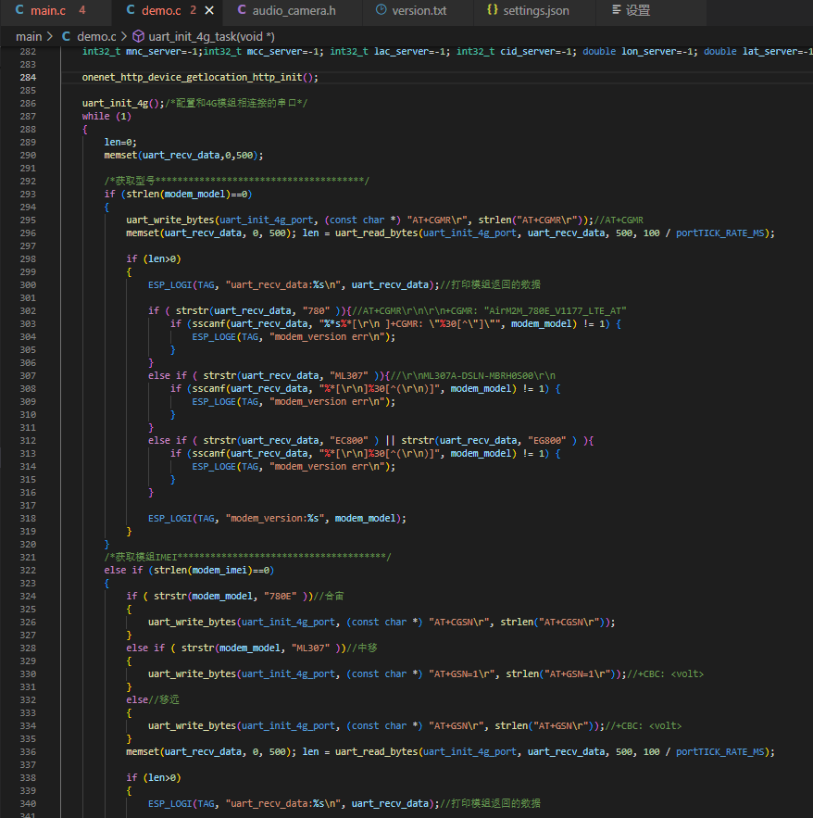Click the "780" string on line 302
Image resolution: width=813 pixels, height=818 pixels.
(316, 311)
